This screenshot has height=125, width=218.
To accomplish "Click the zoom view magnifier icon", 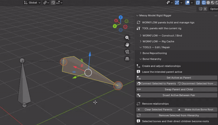I will click(127, 38).
